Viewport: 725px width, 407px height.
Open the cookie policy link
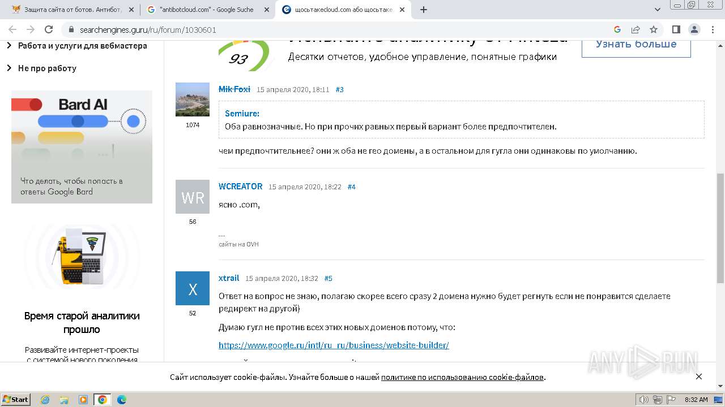462,377
